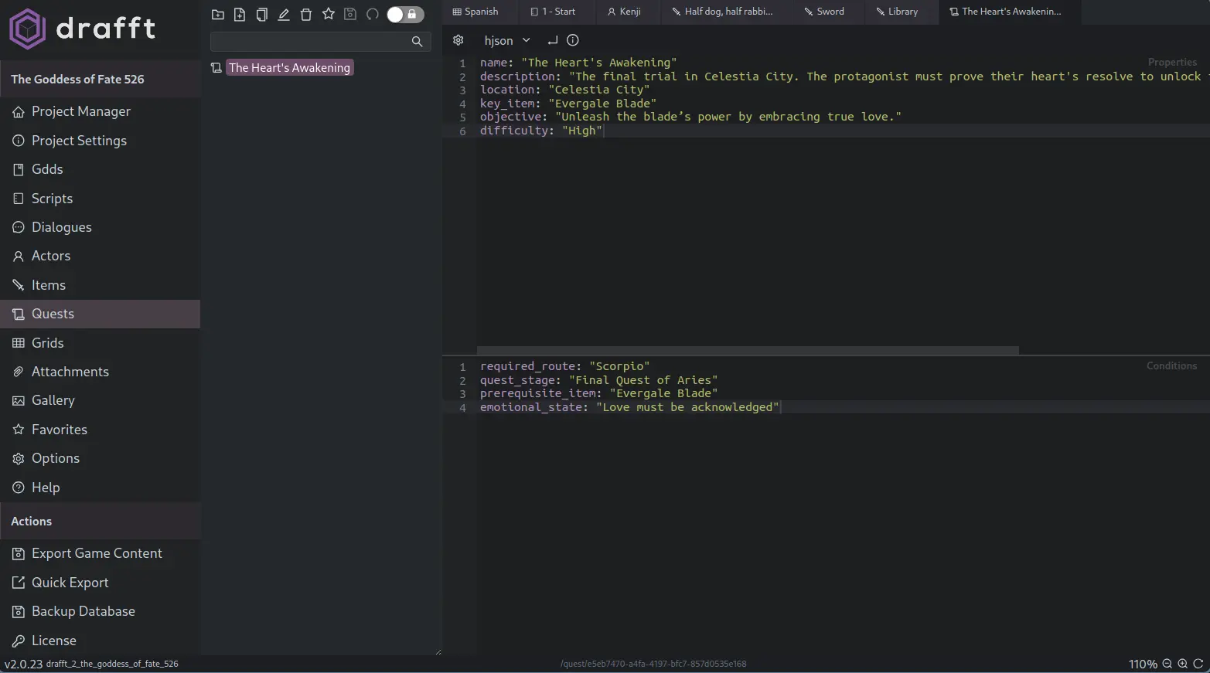Screen dimensions: 1210x673
Task: Switch to the Kenji tab
Action: click(x=626, y=12)
